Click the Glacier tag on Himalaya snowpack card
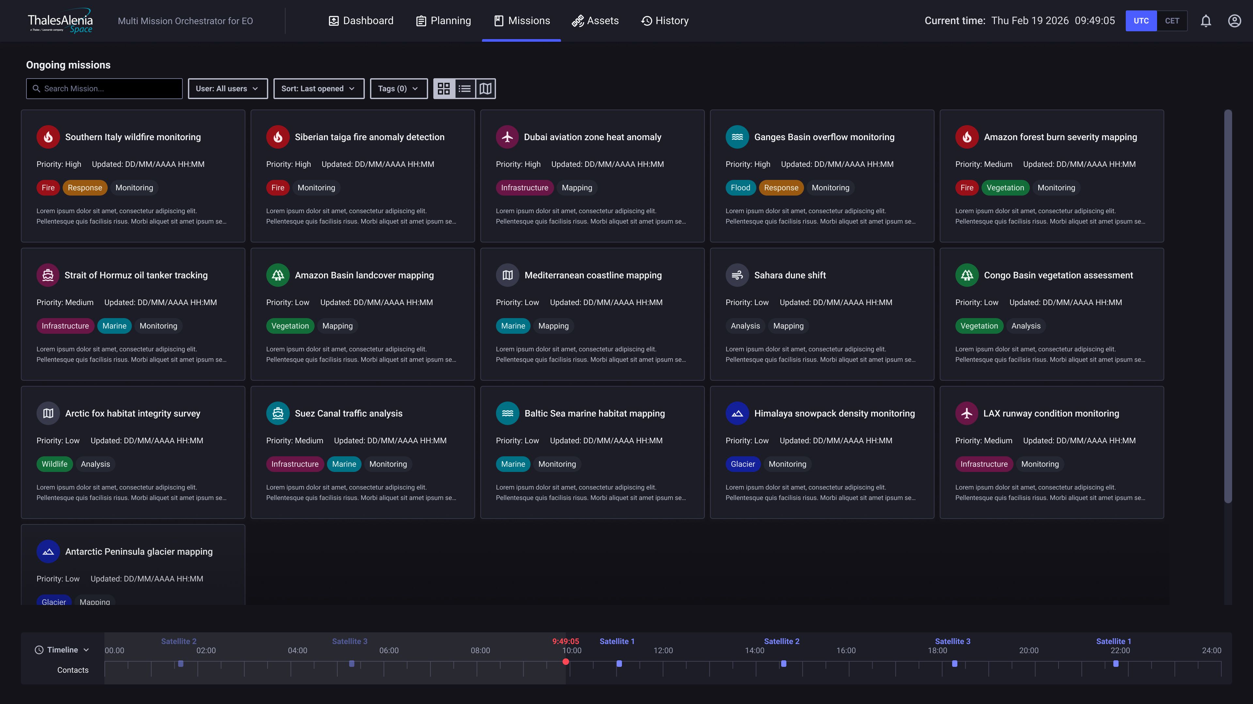This screenshot has height=704, width=1253. coord(743,464)
